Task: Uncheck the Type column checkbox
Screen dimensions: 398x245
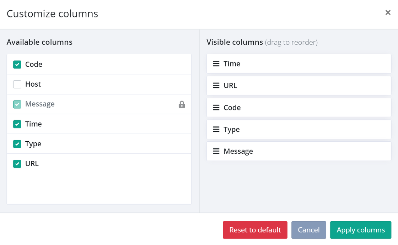Action: tap(17, 144)
